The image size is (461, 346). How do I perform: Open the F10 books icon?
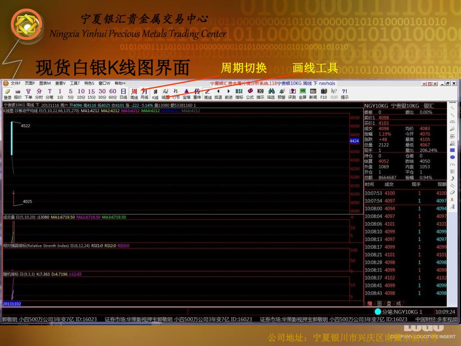pos(324,94)
